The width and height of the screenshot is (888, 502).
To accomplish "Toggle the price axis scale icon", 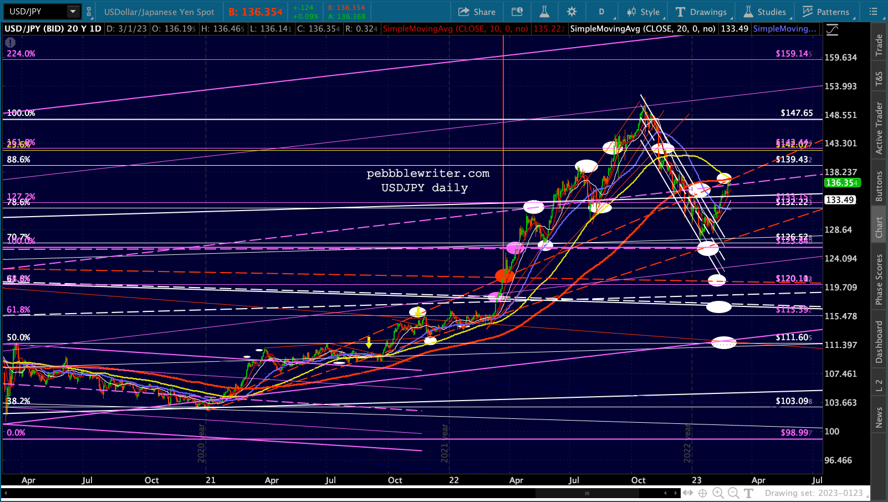I will tap(832, 30).
